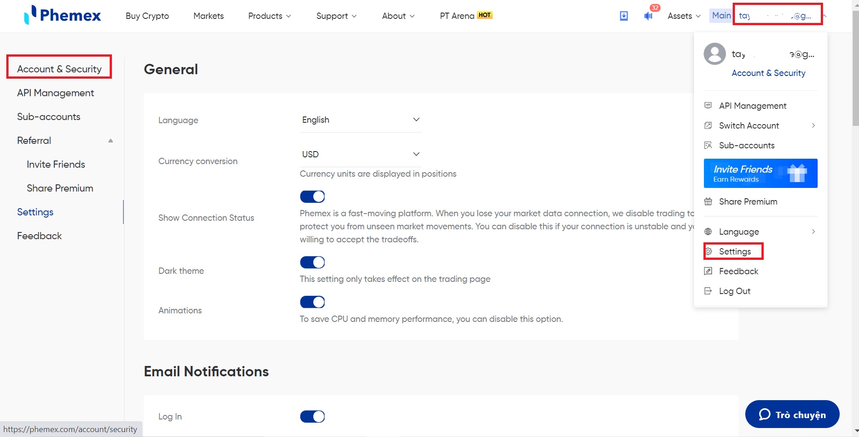Click the notification count badge 32
The image size is (859, 437).
click(x=655, y=8)
